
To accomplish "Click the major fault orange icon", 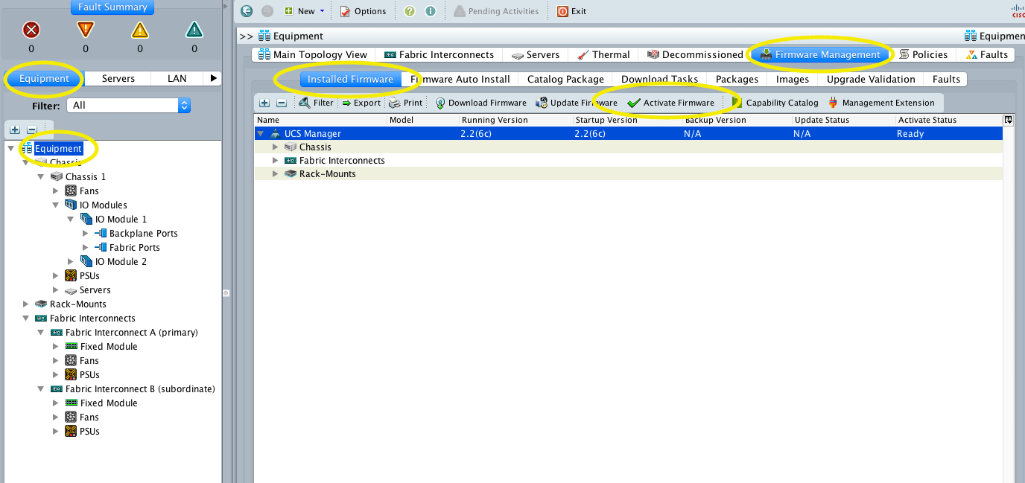I will point(86,30).
